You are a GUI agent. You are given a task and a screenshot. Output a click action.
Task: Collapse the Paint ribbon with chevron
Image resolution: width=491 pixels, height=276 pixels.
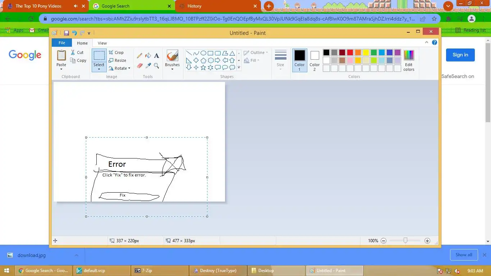pos(427,42)
